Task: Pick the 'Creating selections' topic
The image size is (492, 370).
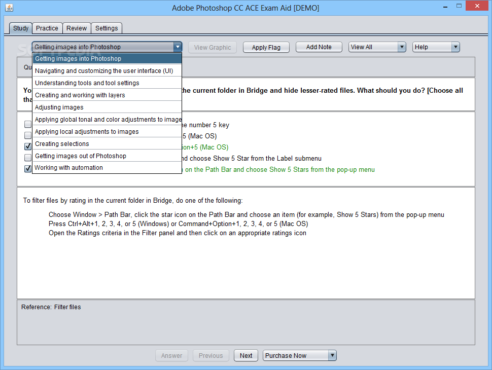Action: (x=107, y=143)
